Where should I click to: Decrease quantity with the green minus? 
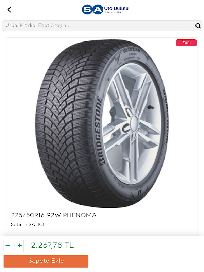(x=8, y=245)
